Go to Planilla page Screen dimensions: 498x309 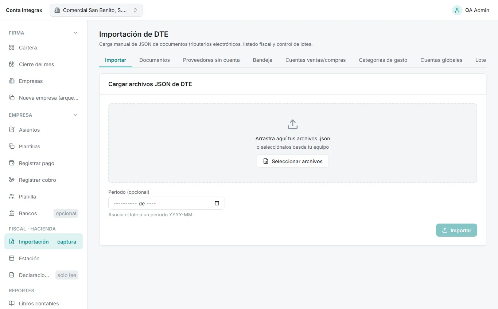point(43,197)
